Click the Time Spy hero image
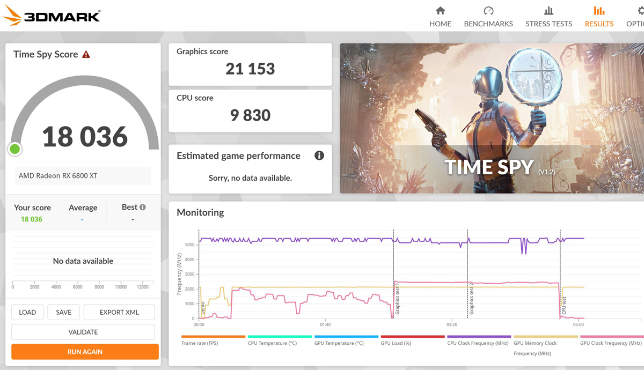This screenshot has width=644, height=370. click(x=492, y=118)
